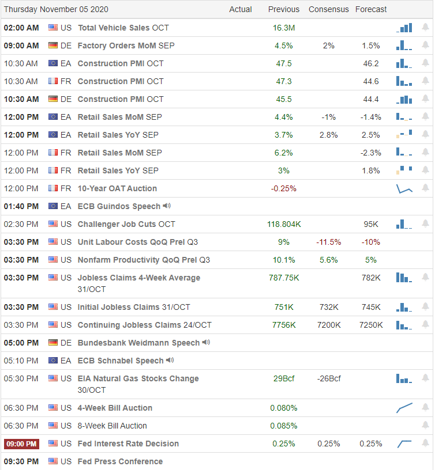Image resolution: width=435 pixels, height=470 pixels.
Task: Click the Consensus column header
Action: coord(329,9)
